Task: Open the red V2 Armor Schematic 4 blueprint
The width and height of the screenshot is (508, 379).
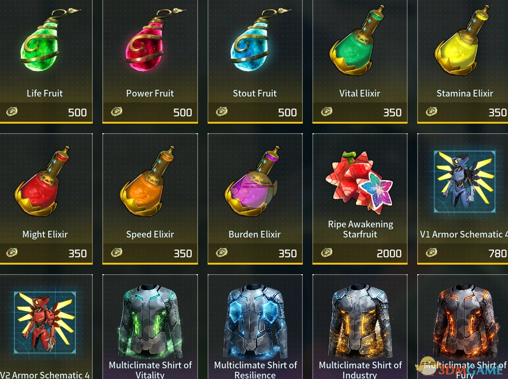Action: tap(45, 322)
